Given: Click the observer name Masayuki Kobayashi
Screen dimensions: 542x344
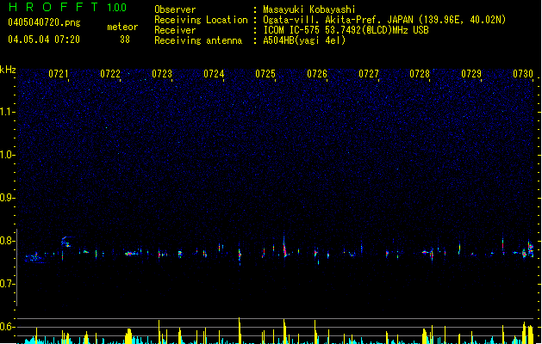Looking at the screenshot, I should [309, 9].
